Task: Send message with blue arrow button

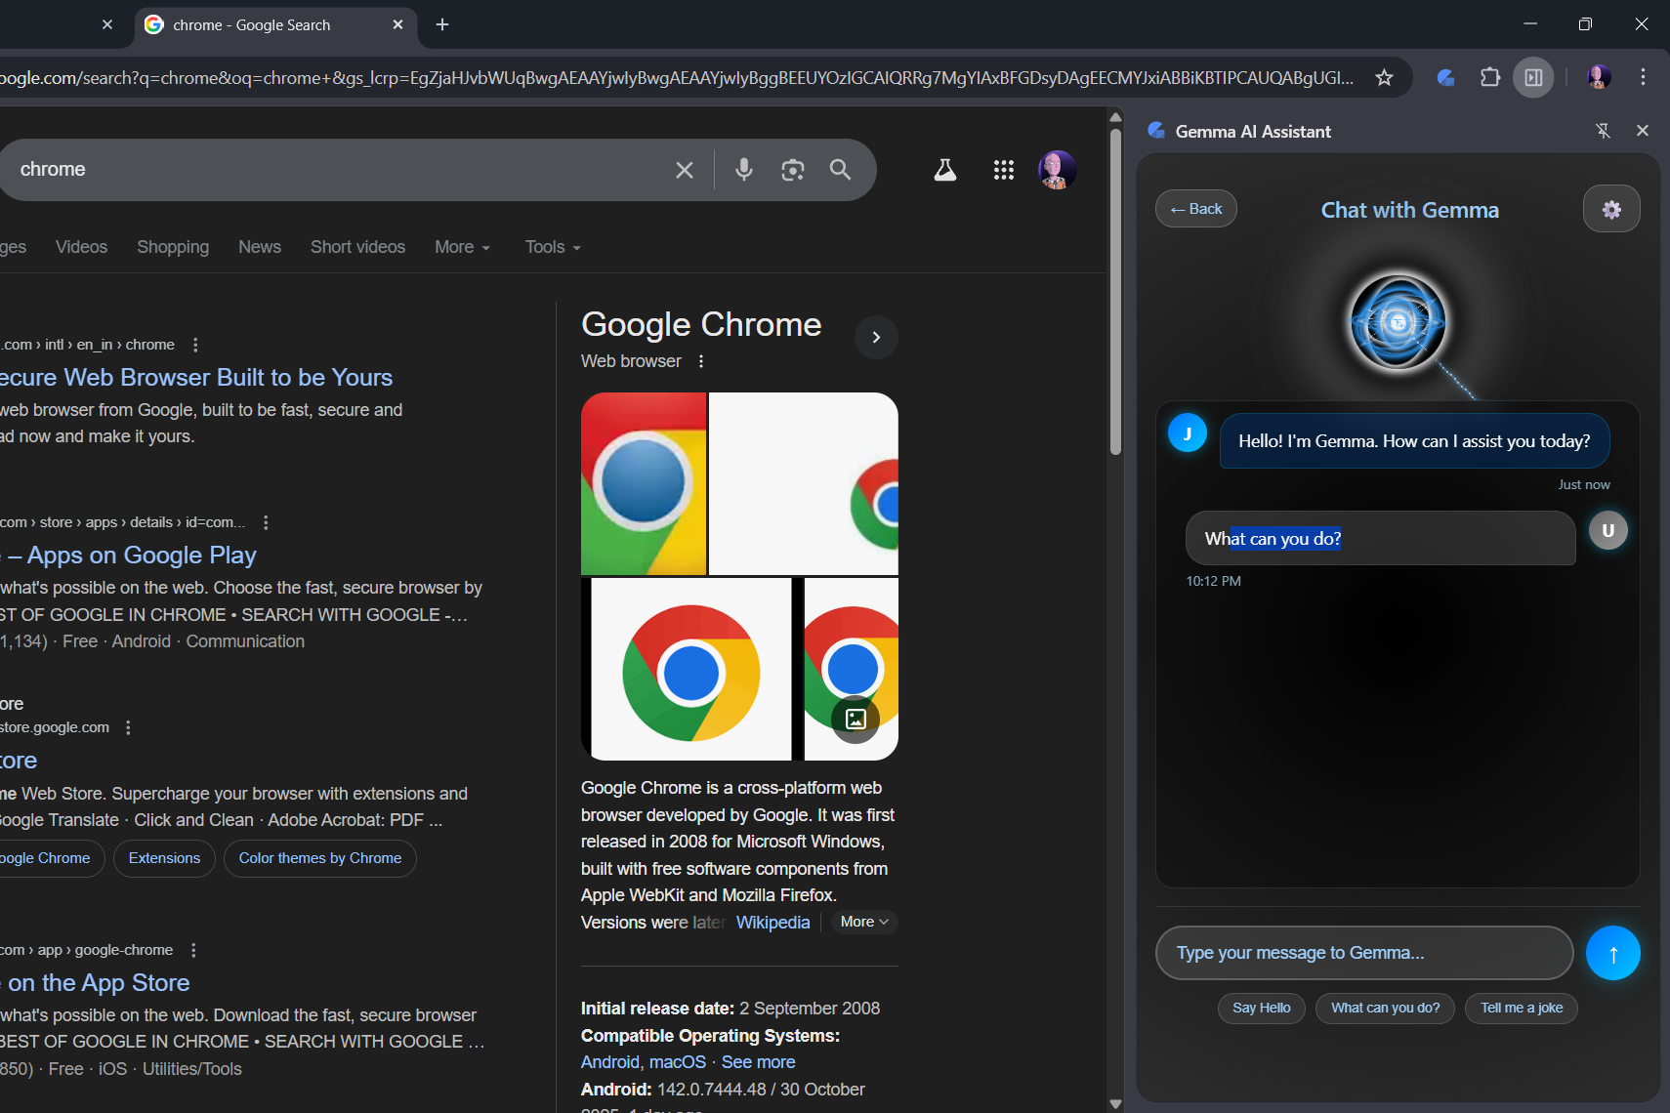Action: 1613,953
